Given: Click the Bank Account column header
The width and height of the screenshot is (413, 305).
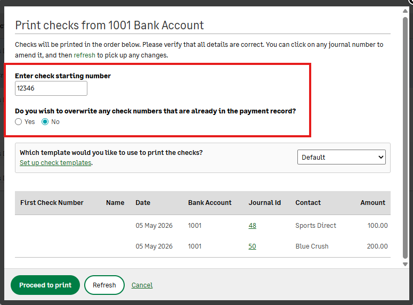Looking at the screenshot, I should [x=209, y=203].
